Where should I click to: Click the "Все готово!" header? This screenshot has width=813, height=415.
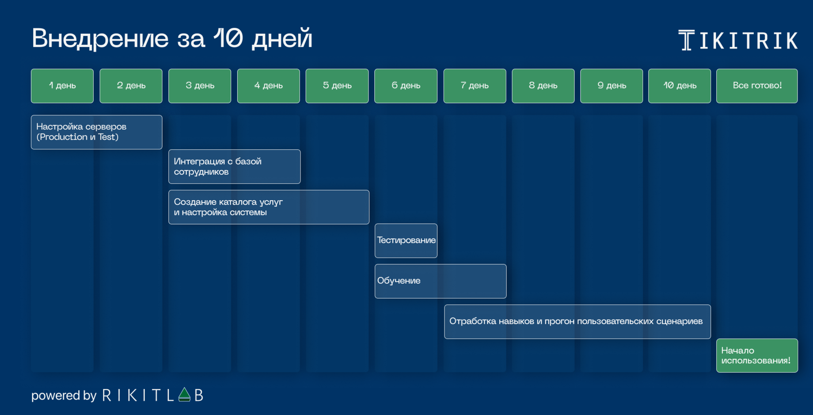click(757, 86)
